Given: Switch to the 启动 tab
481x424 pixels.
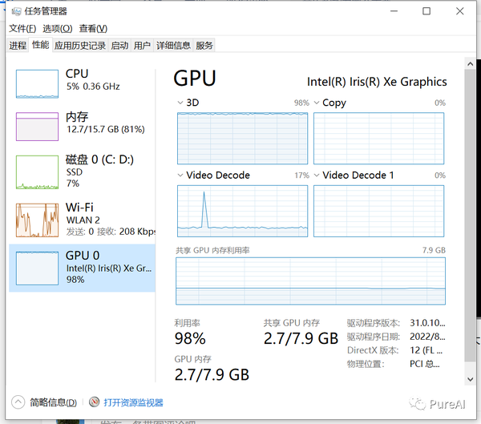Looking at the screenshot, I should (x=119, y=46).
